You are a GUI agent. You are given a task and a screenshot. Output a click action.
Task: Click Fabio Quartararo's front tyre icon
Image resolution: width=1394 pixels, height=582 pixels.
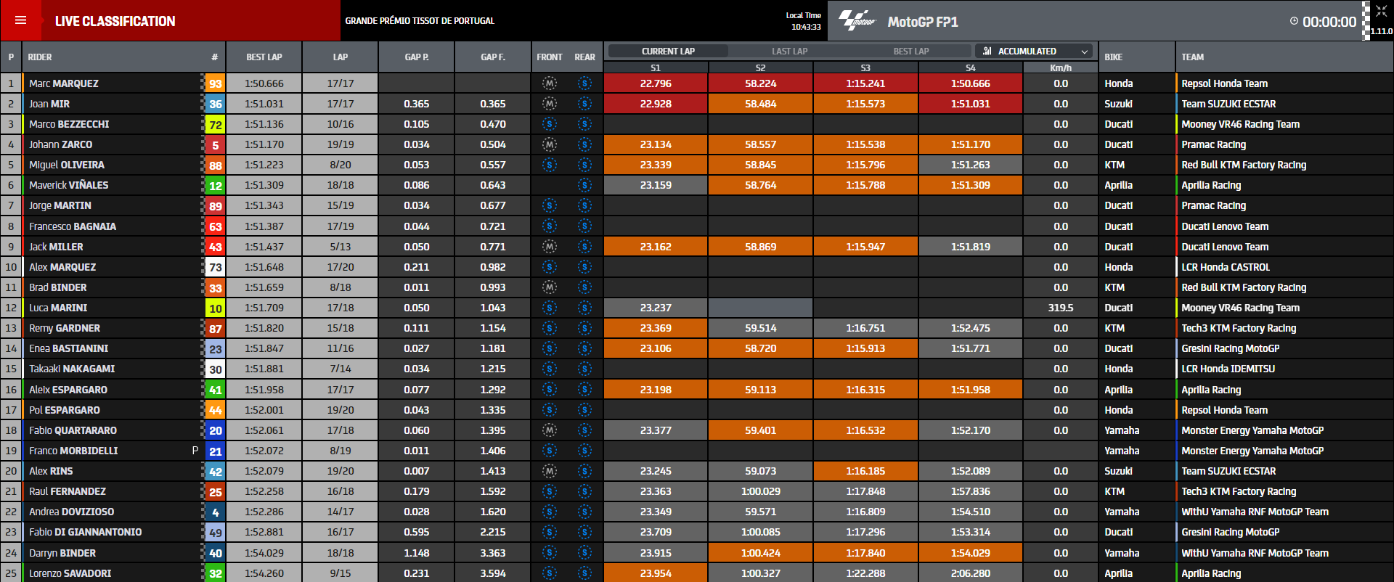tap(550, 430)
